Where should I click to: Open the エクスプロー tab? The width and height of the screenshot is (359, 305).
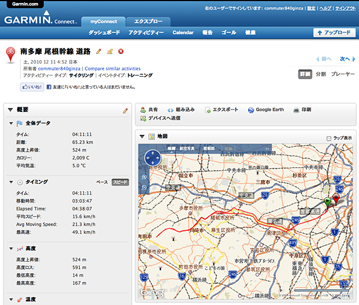[148, 22]
